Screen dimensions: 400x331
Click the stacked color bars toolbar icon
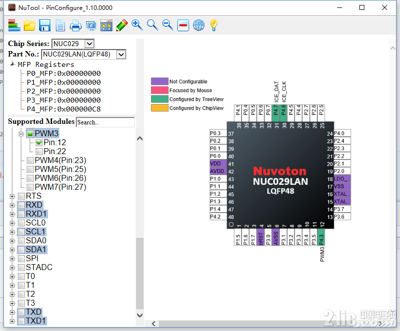(x=14, y=25)
